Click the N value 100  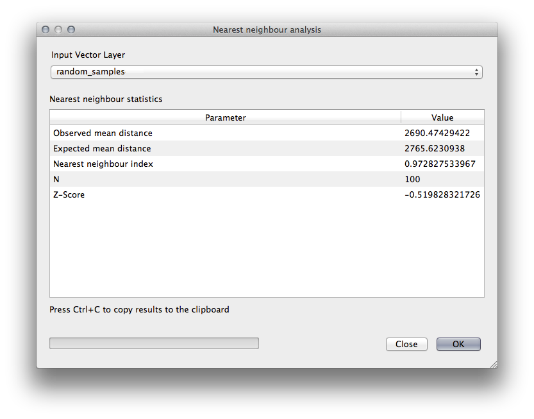[413, 180]
